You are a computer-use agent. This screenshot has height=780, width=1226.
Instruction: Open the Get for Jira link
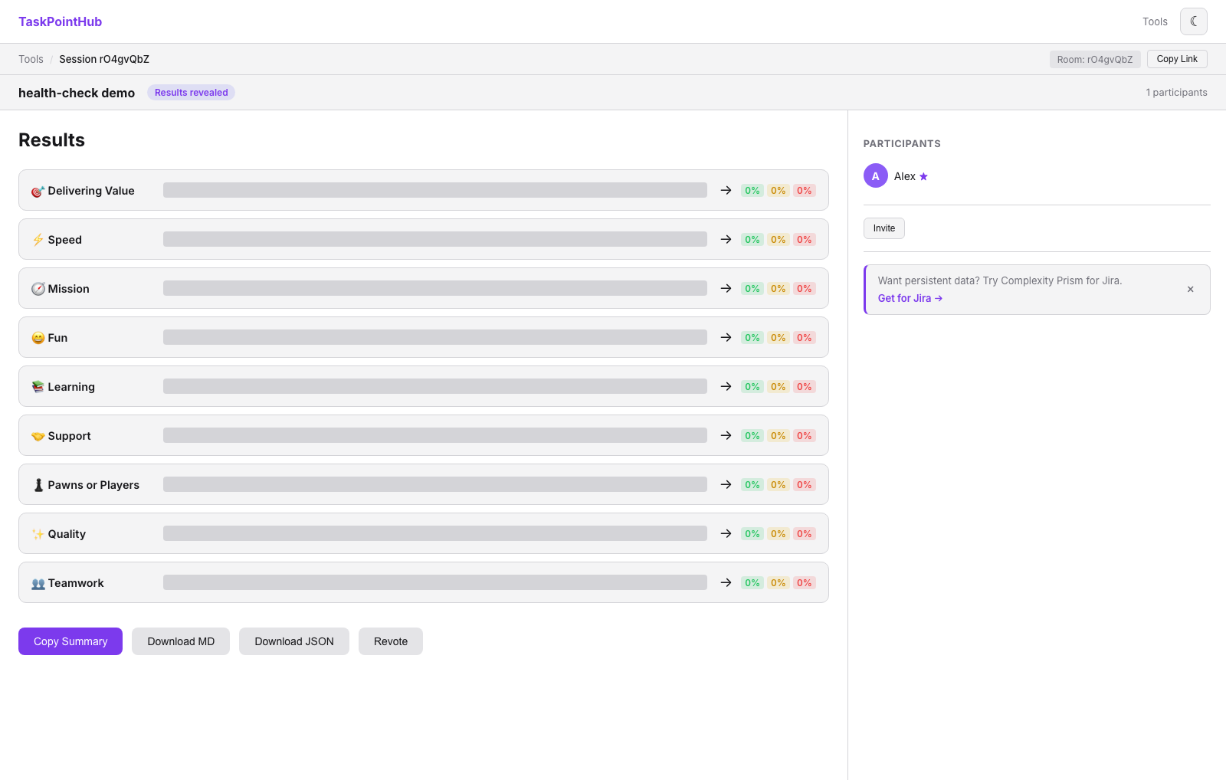point(910,298)
